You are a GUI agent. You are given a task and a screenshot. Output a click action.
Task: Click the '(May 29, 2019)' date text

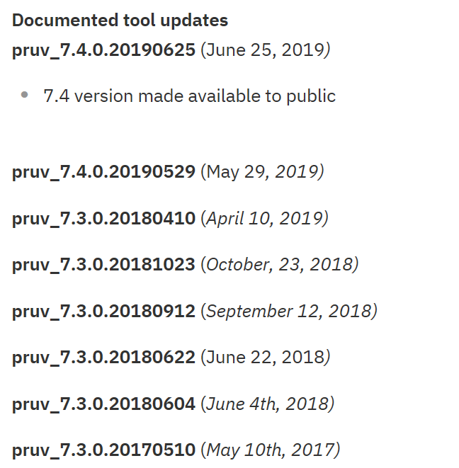[x=262, y=171]
